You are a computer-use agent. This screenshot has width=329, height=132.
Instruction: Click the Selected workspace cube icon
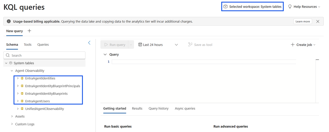pyautogui.click(x=225, y=7)
